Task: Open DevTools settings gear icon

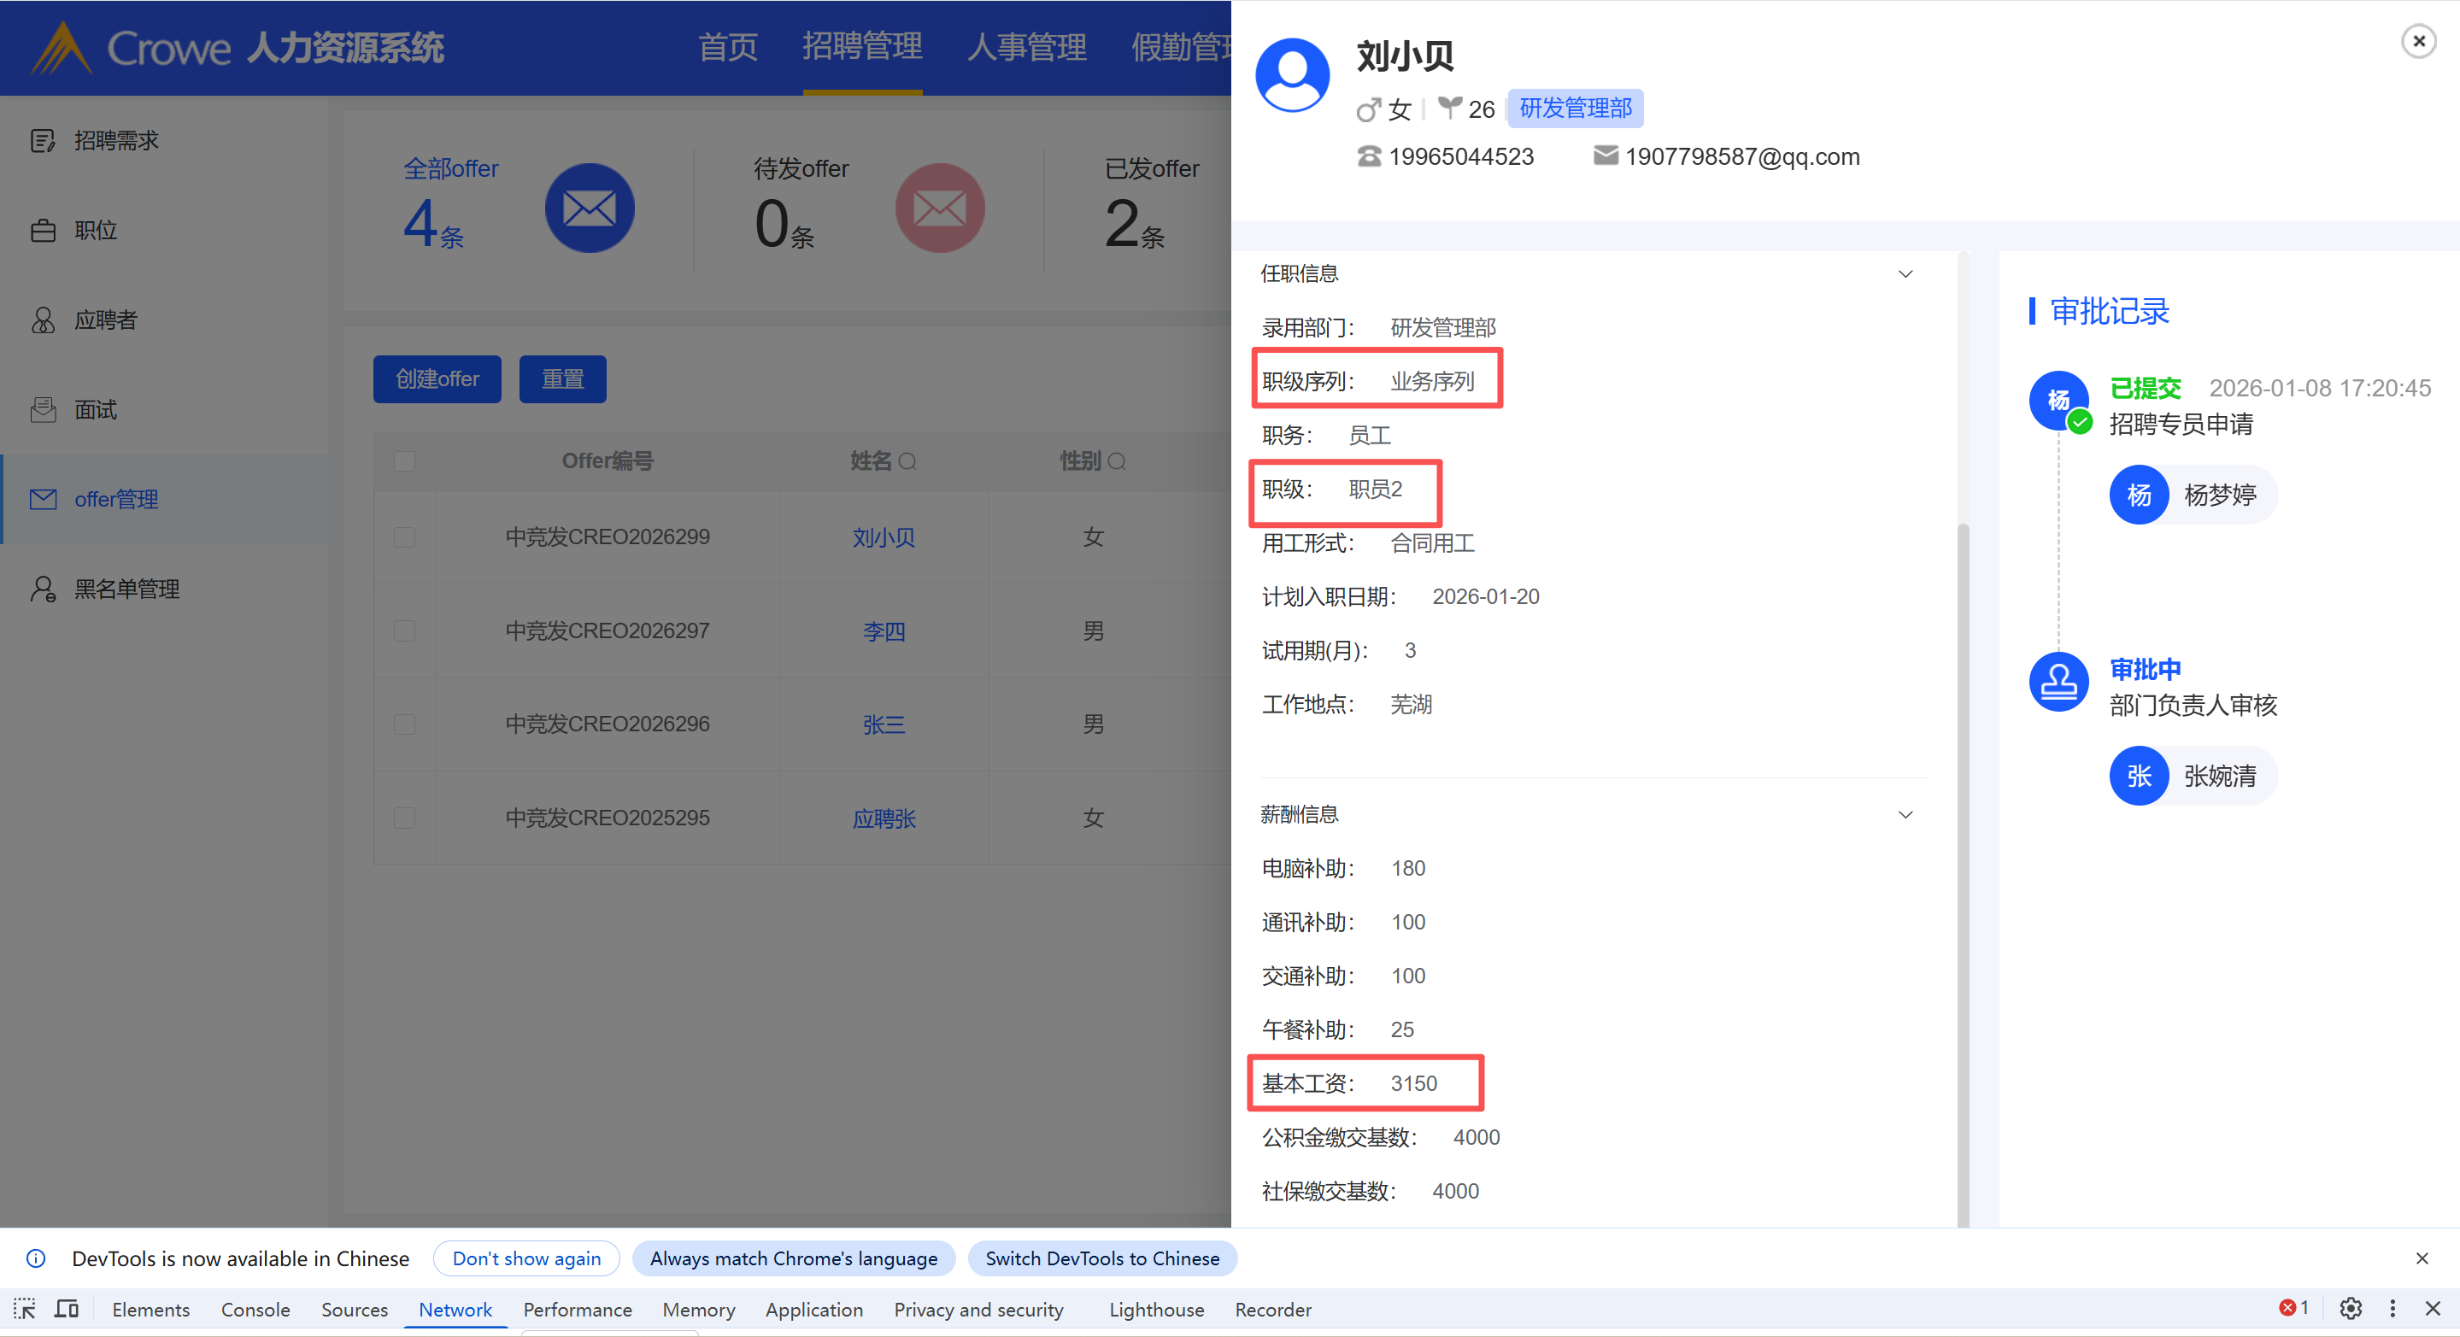Action: [x=2350, y=1308]
